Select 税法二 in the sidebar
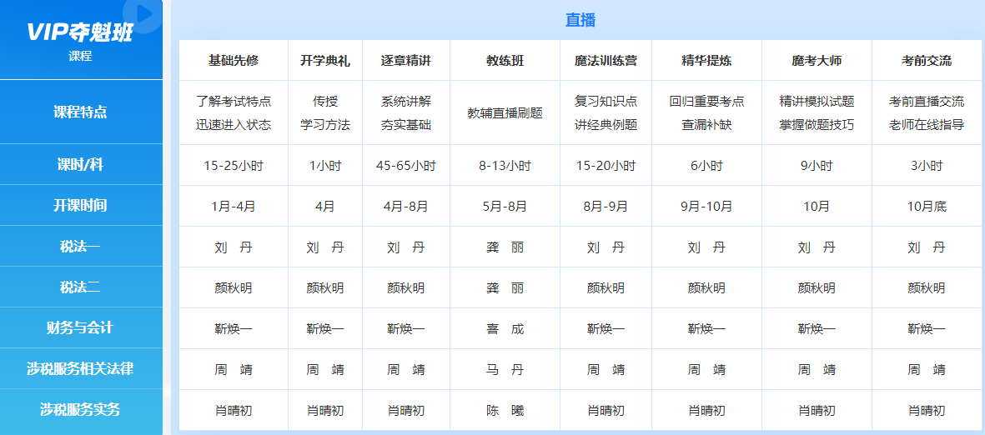Image resolution: width=985 pixels, height=435 pixels. (80, 287)
